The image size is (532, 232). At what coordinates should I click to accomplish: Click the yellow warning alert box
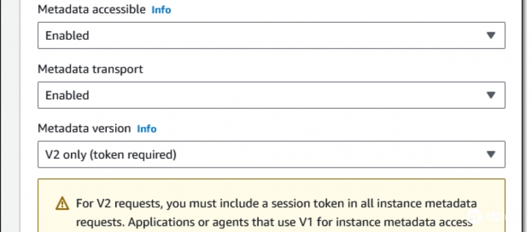point(271,206)
